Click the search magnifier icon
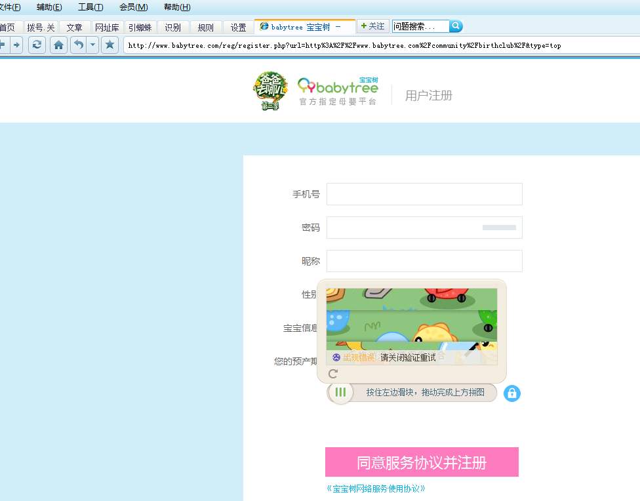Viewport: 640px width, 501px height. 456,26
